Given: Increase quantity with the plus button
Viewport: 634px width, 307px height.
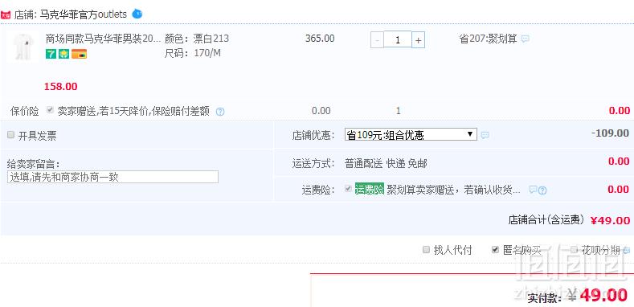Looking at the screenshot, I should coord(419,40).
